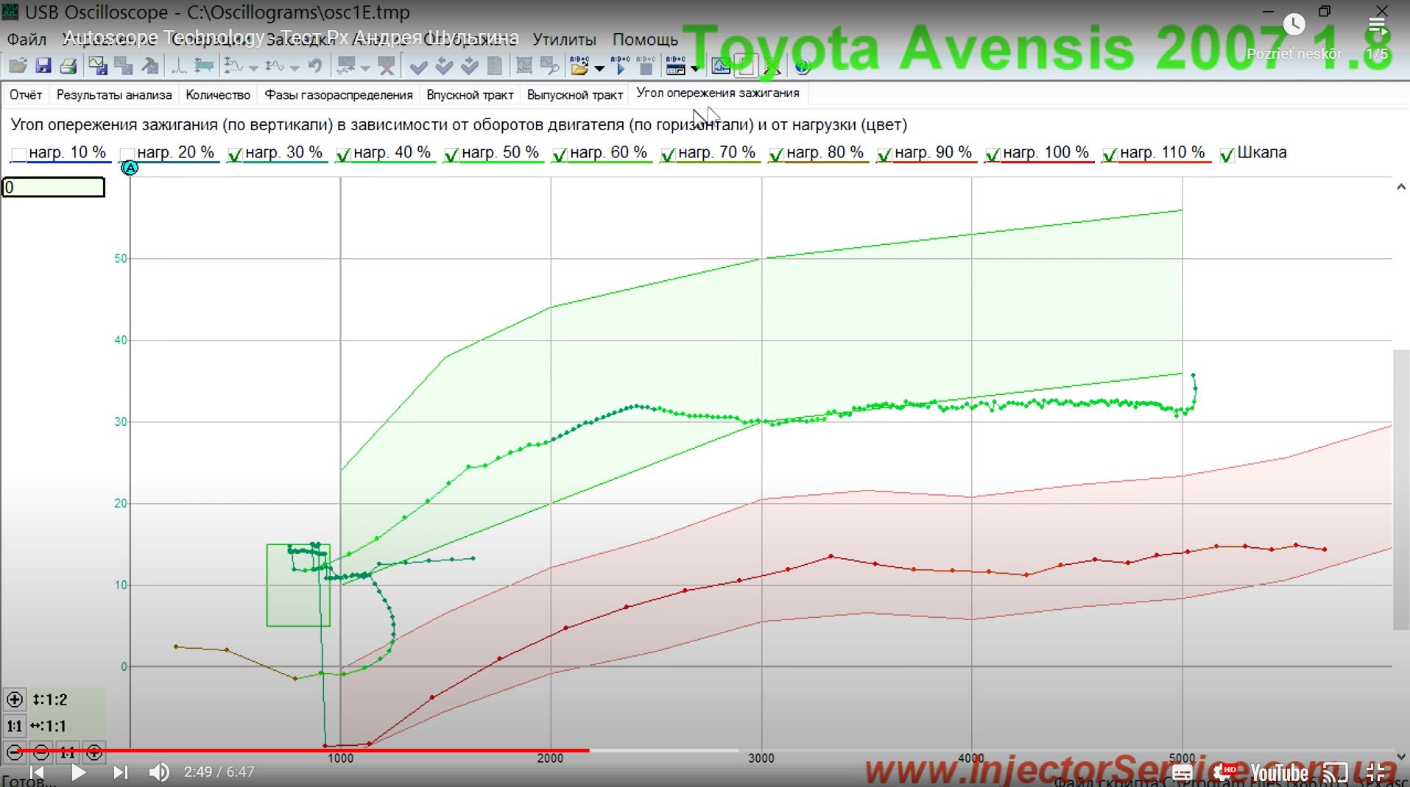Click the chart's vertical scrollbar thumb

[1400, 490]
